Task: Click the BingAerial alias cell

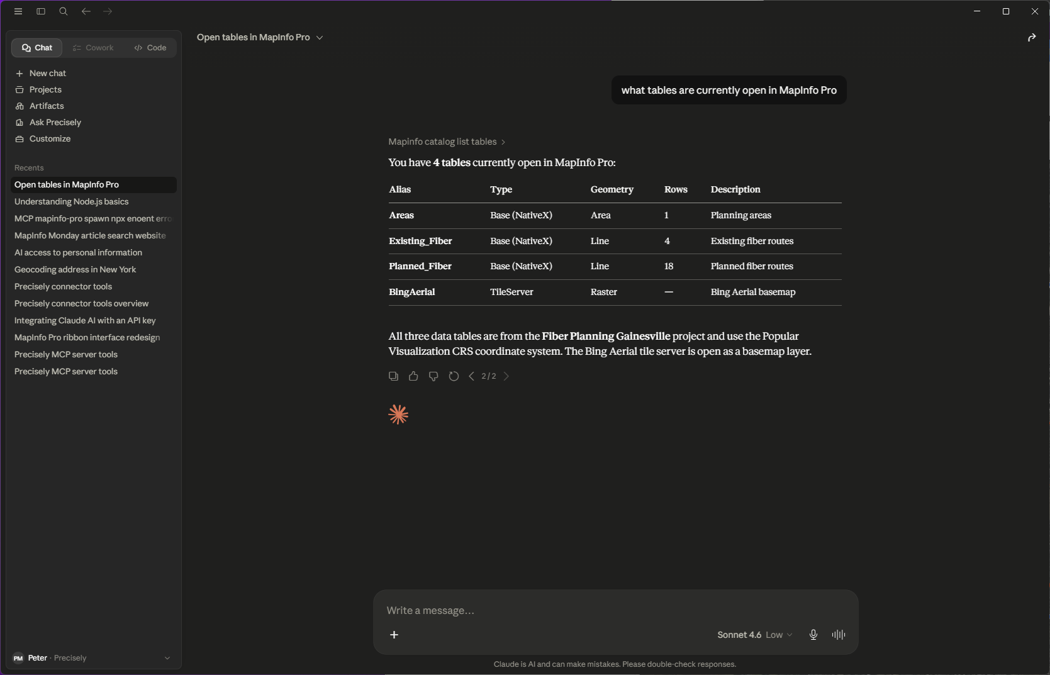Action: point(412,293)
